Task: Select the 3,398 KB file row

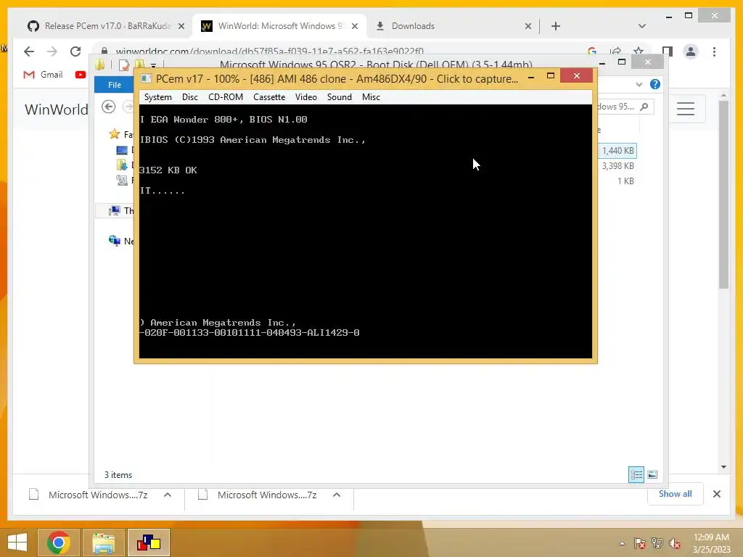Action: 618,166
